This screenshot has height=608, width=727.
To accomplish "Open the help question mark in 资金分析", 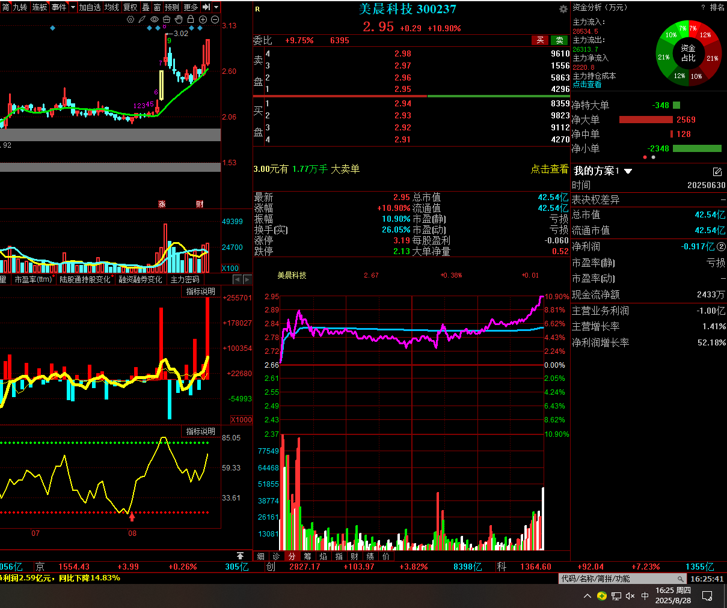I will [x=703, y=7].
